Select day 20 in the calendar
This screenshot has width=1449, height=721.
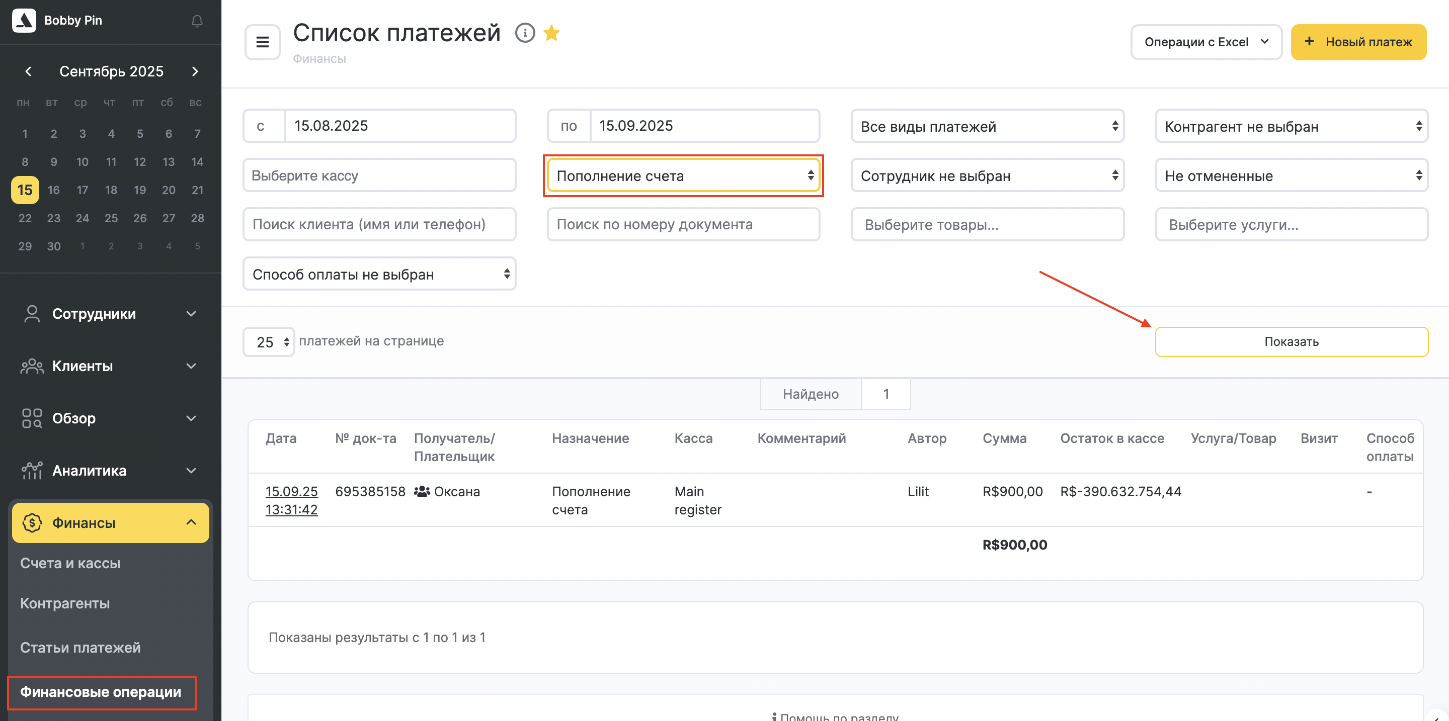[168, 190]
